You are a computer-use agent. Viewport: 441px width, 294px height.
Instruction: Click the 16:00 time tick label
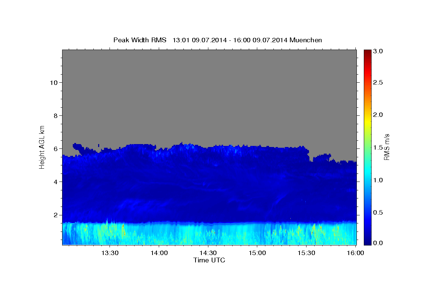click(355, 253)
